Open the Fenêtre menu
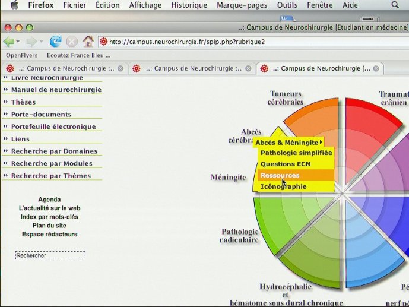 (320, 5)
